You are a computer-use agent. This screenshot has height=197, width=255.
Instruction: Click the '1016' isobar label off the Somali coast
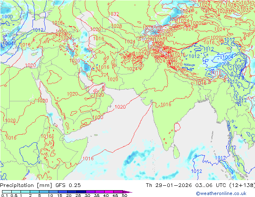(88, 158)
